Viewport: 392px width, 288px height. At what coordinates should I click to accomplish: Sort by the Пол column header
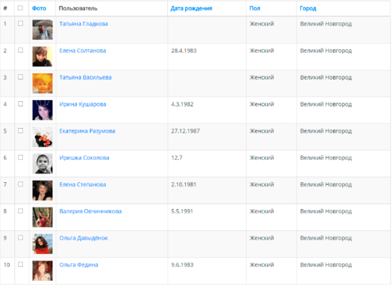(x=255, y=8)
